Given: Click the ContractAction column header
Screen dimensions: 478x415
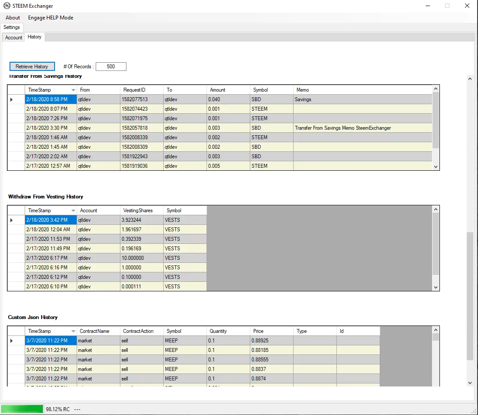Looking at the screenshot, I should [142, 331].
